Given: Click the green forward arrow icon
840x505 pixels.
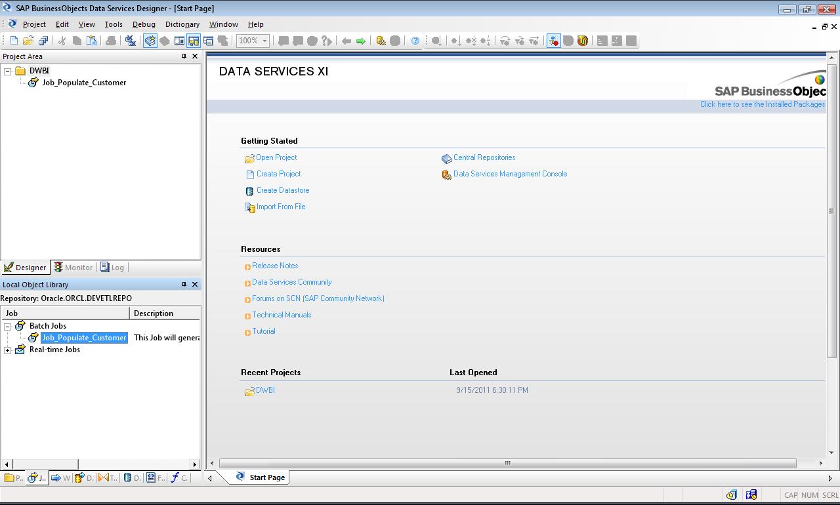Looking at the screenshot, I should coord(361,41).
